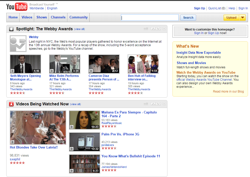Screen dimensions: 250x177
Task: Click the Spotlight module star icon
Action: point(11,29)
